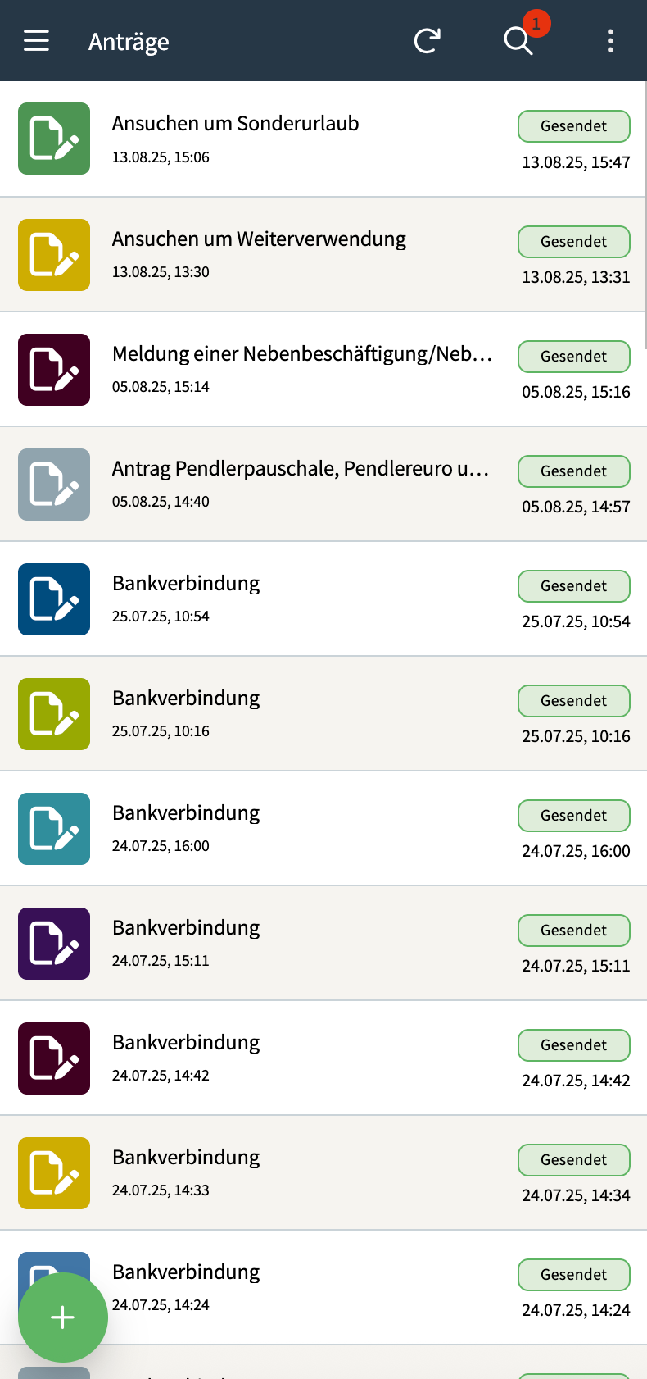Click dark maroon Nebenbeschäftigung form icon
The image size is (647, 1379).
click(x=54, y=370)
